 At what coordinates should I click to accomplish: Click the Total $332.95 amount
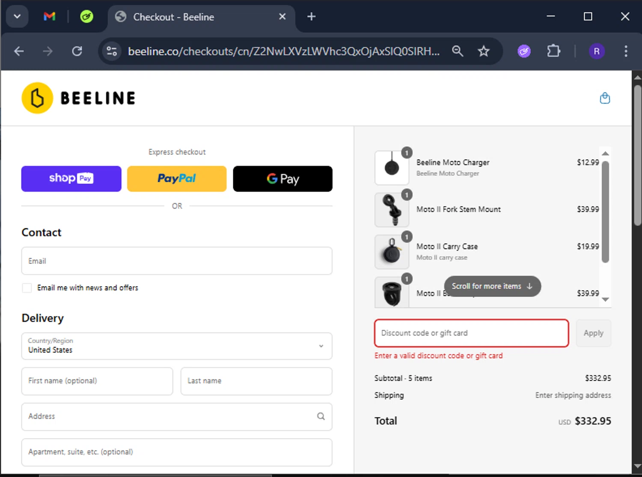point(593,421)
